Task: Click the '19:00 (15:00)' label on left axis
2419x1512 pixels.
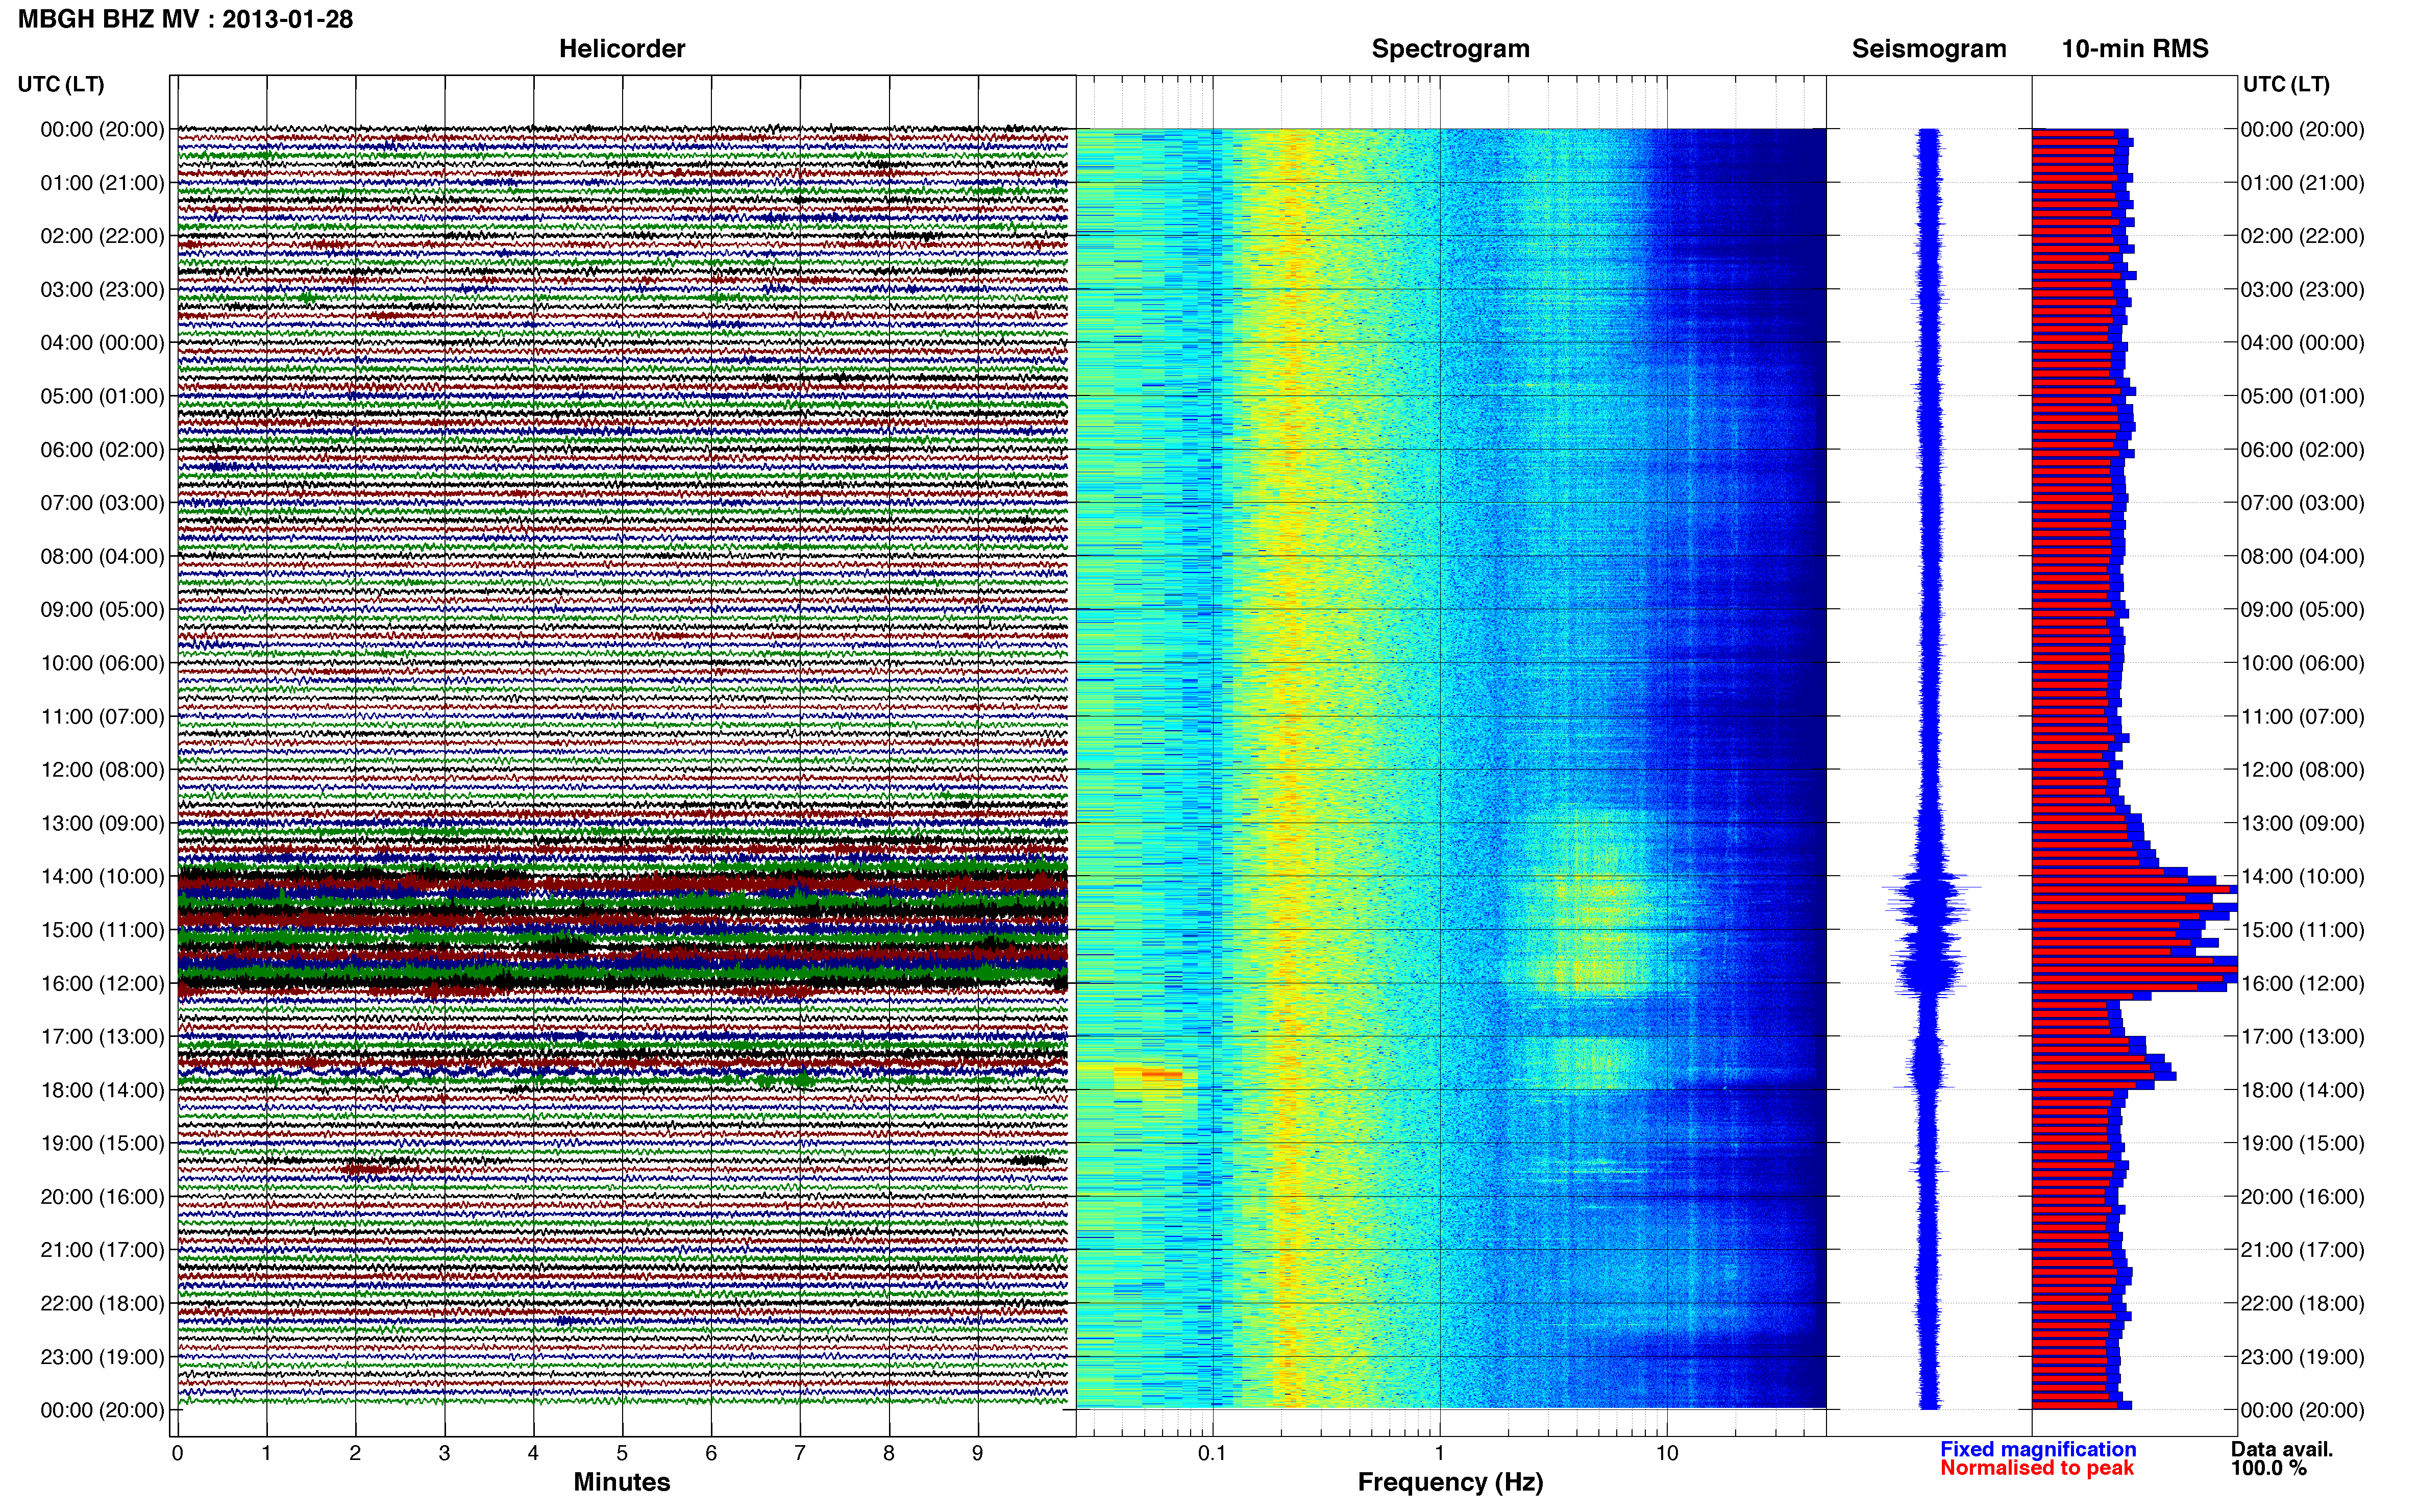Action: (x=102, y=1143)
